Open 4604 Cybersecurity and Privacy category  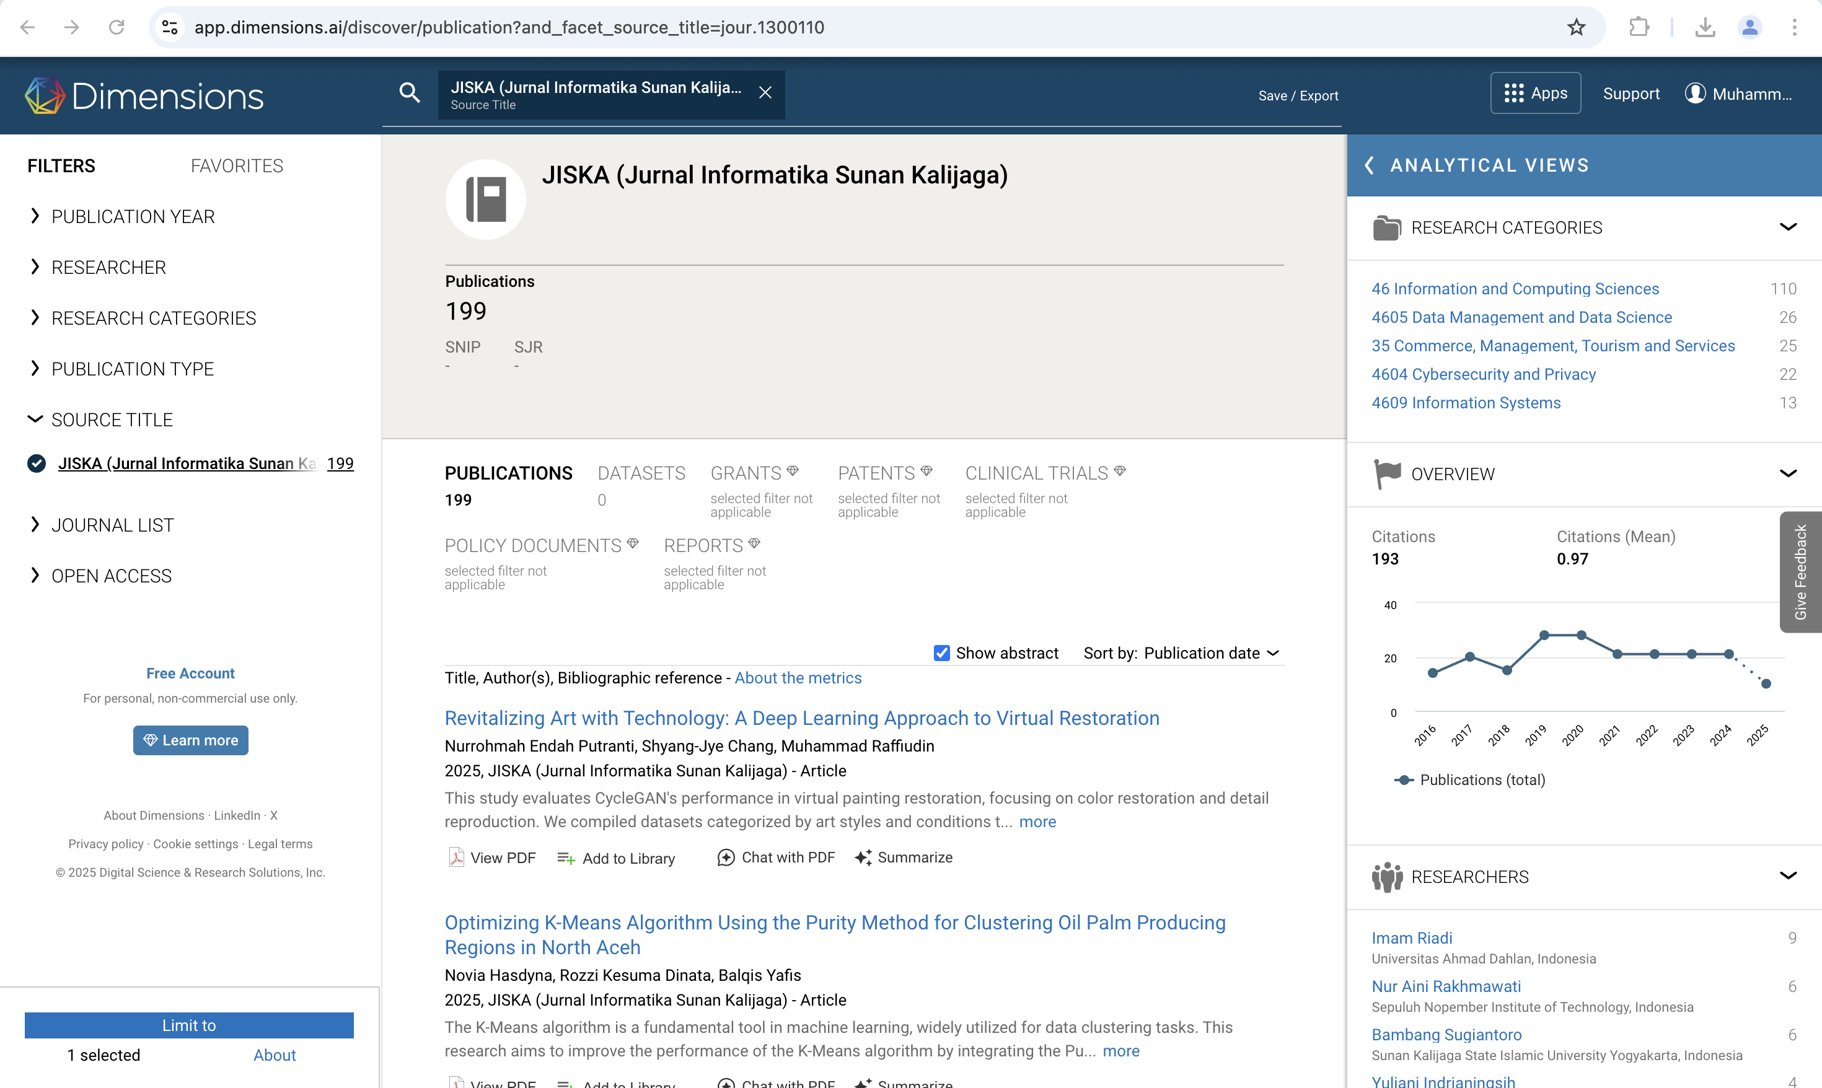[x=1483, y=375]
